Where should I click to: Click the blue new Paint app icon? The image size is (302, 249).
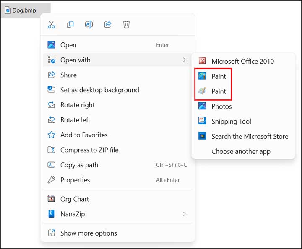(202, 76)
